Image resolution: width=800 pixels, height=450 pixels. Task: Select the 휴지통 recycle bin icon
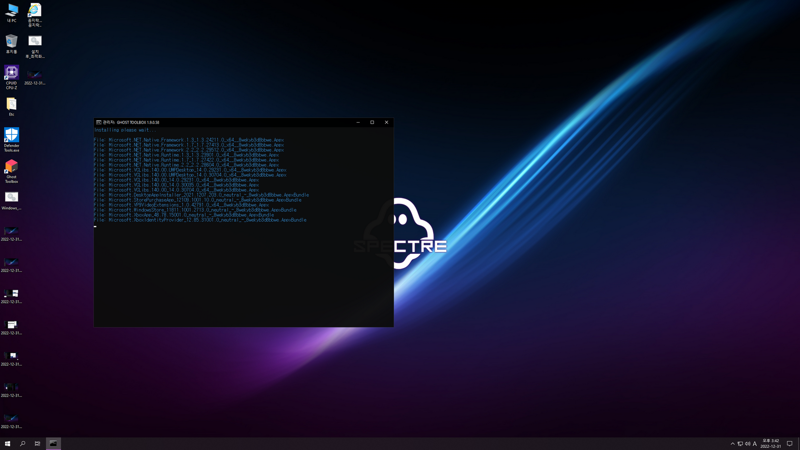pos(12,44)
